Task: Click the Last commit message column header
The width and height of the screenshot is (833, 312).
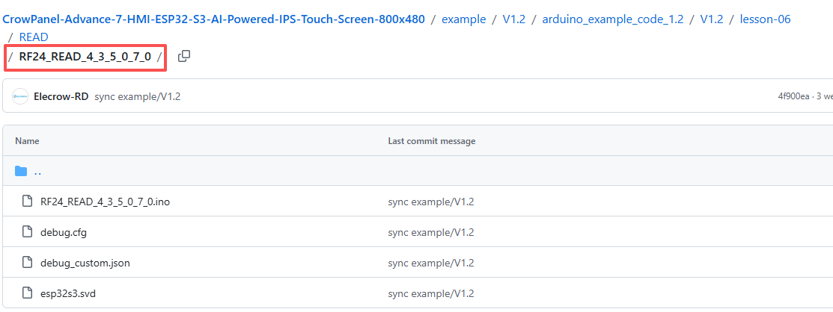Action: pos(432,141)
